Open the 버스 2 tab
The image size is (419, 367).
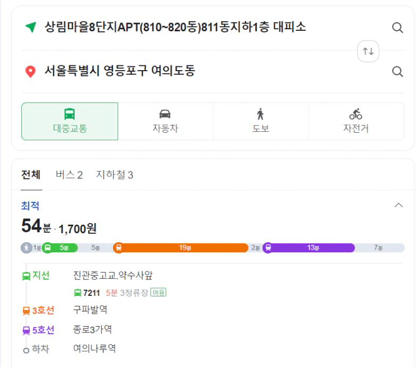[69, 175]
